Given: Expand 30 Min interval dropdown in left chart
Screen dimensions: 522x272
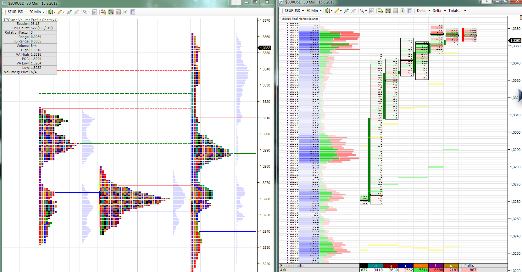Looking at the screenshot, I should click(37, 12).
